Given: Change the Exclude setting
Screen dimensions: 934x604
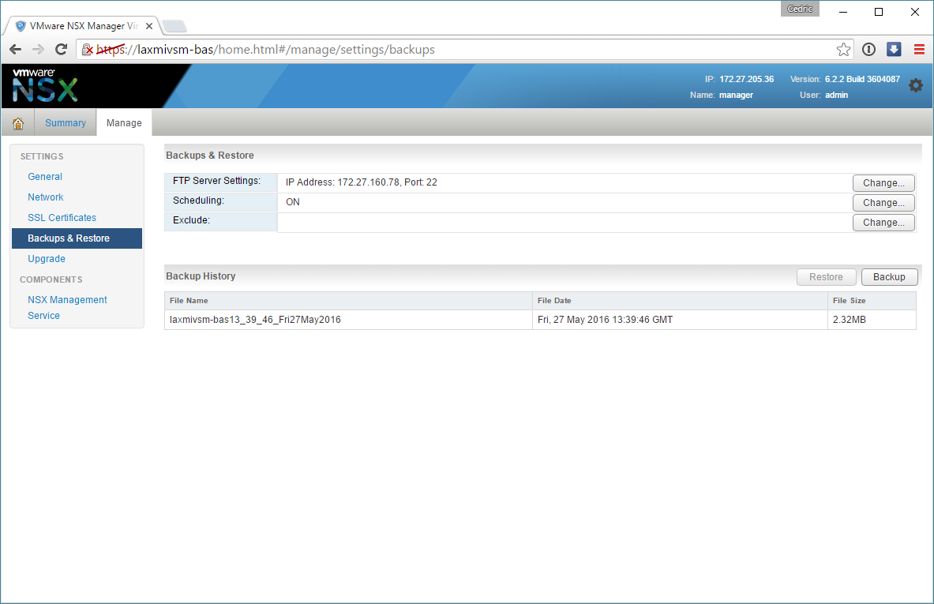Looking at the screenshot, I should [x=883, y=223].
